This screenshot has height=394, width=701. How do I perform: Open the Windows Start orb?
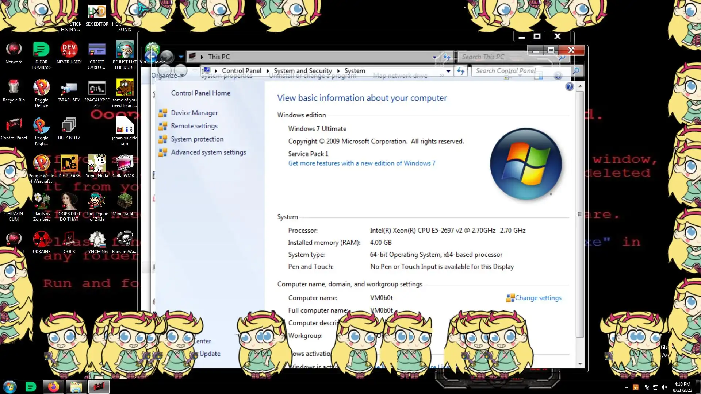click(10, 387)
